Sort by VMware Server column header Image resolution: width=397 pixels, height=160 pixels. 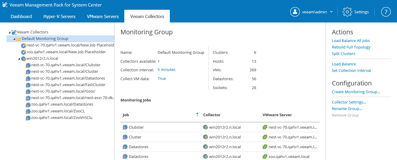[x=277, y=115]
